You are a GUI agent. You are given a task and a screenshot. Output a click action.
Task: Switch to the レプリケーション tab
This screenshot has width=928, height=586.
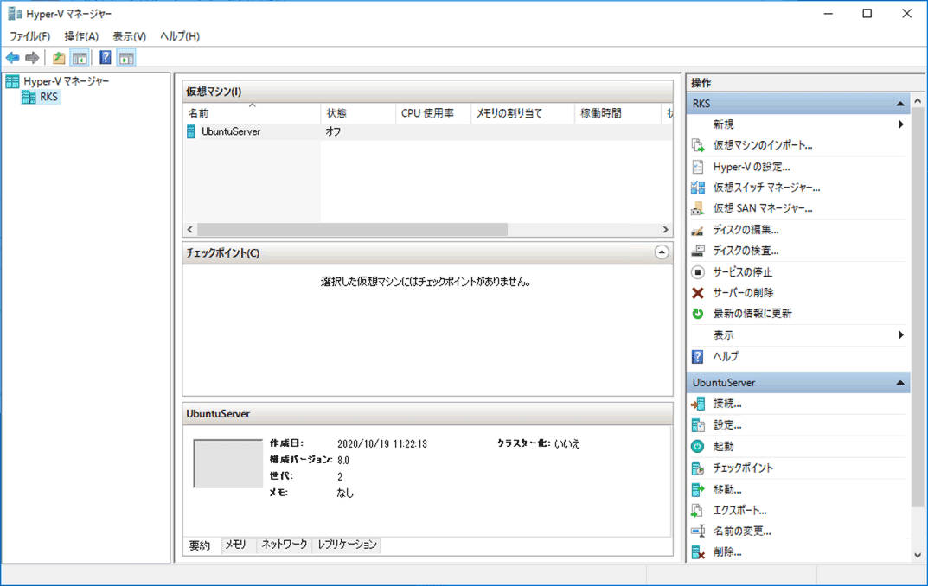coord(347,545)
